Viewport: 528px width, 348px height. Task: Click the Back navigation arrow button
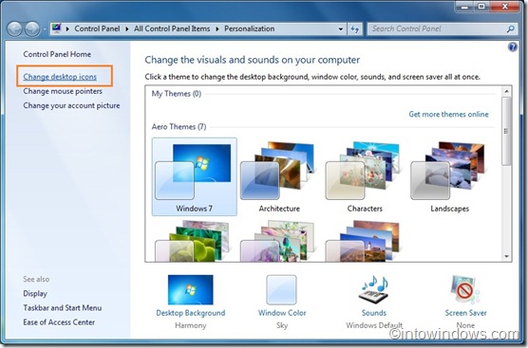point(15,28)
